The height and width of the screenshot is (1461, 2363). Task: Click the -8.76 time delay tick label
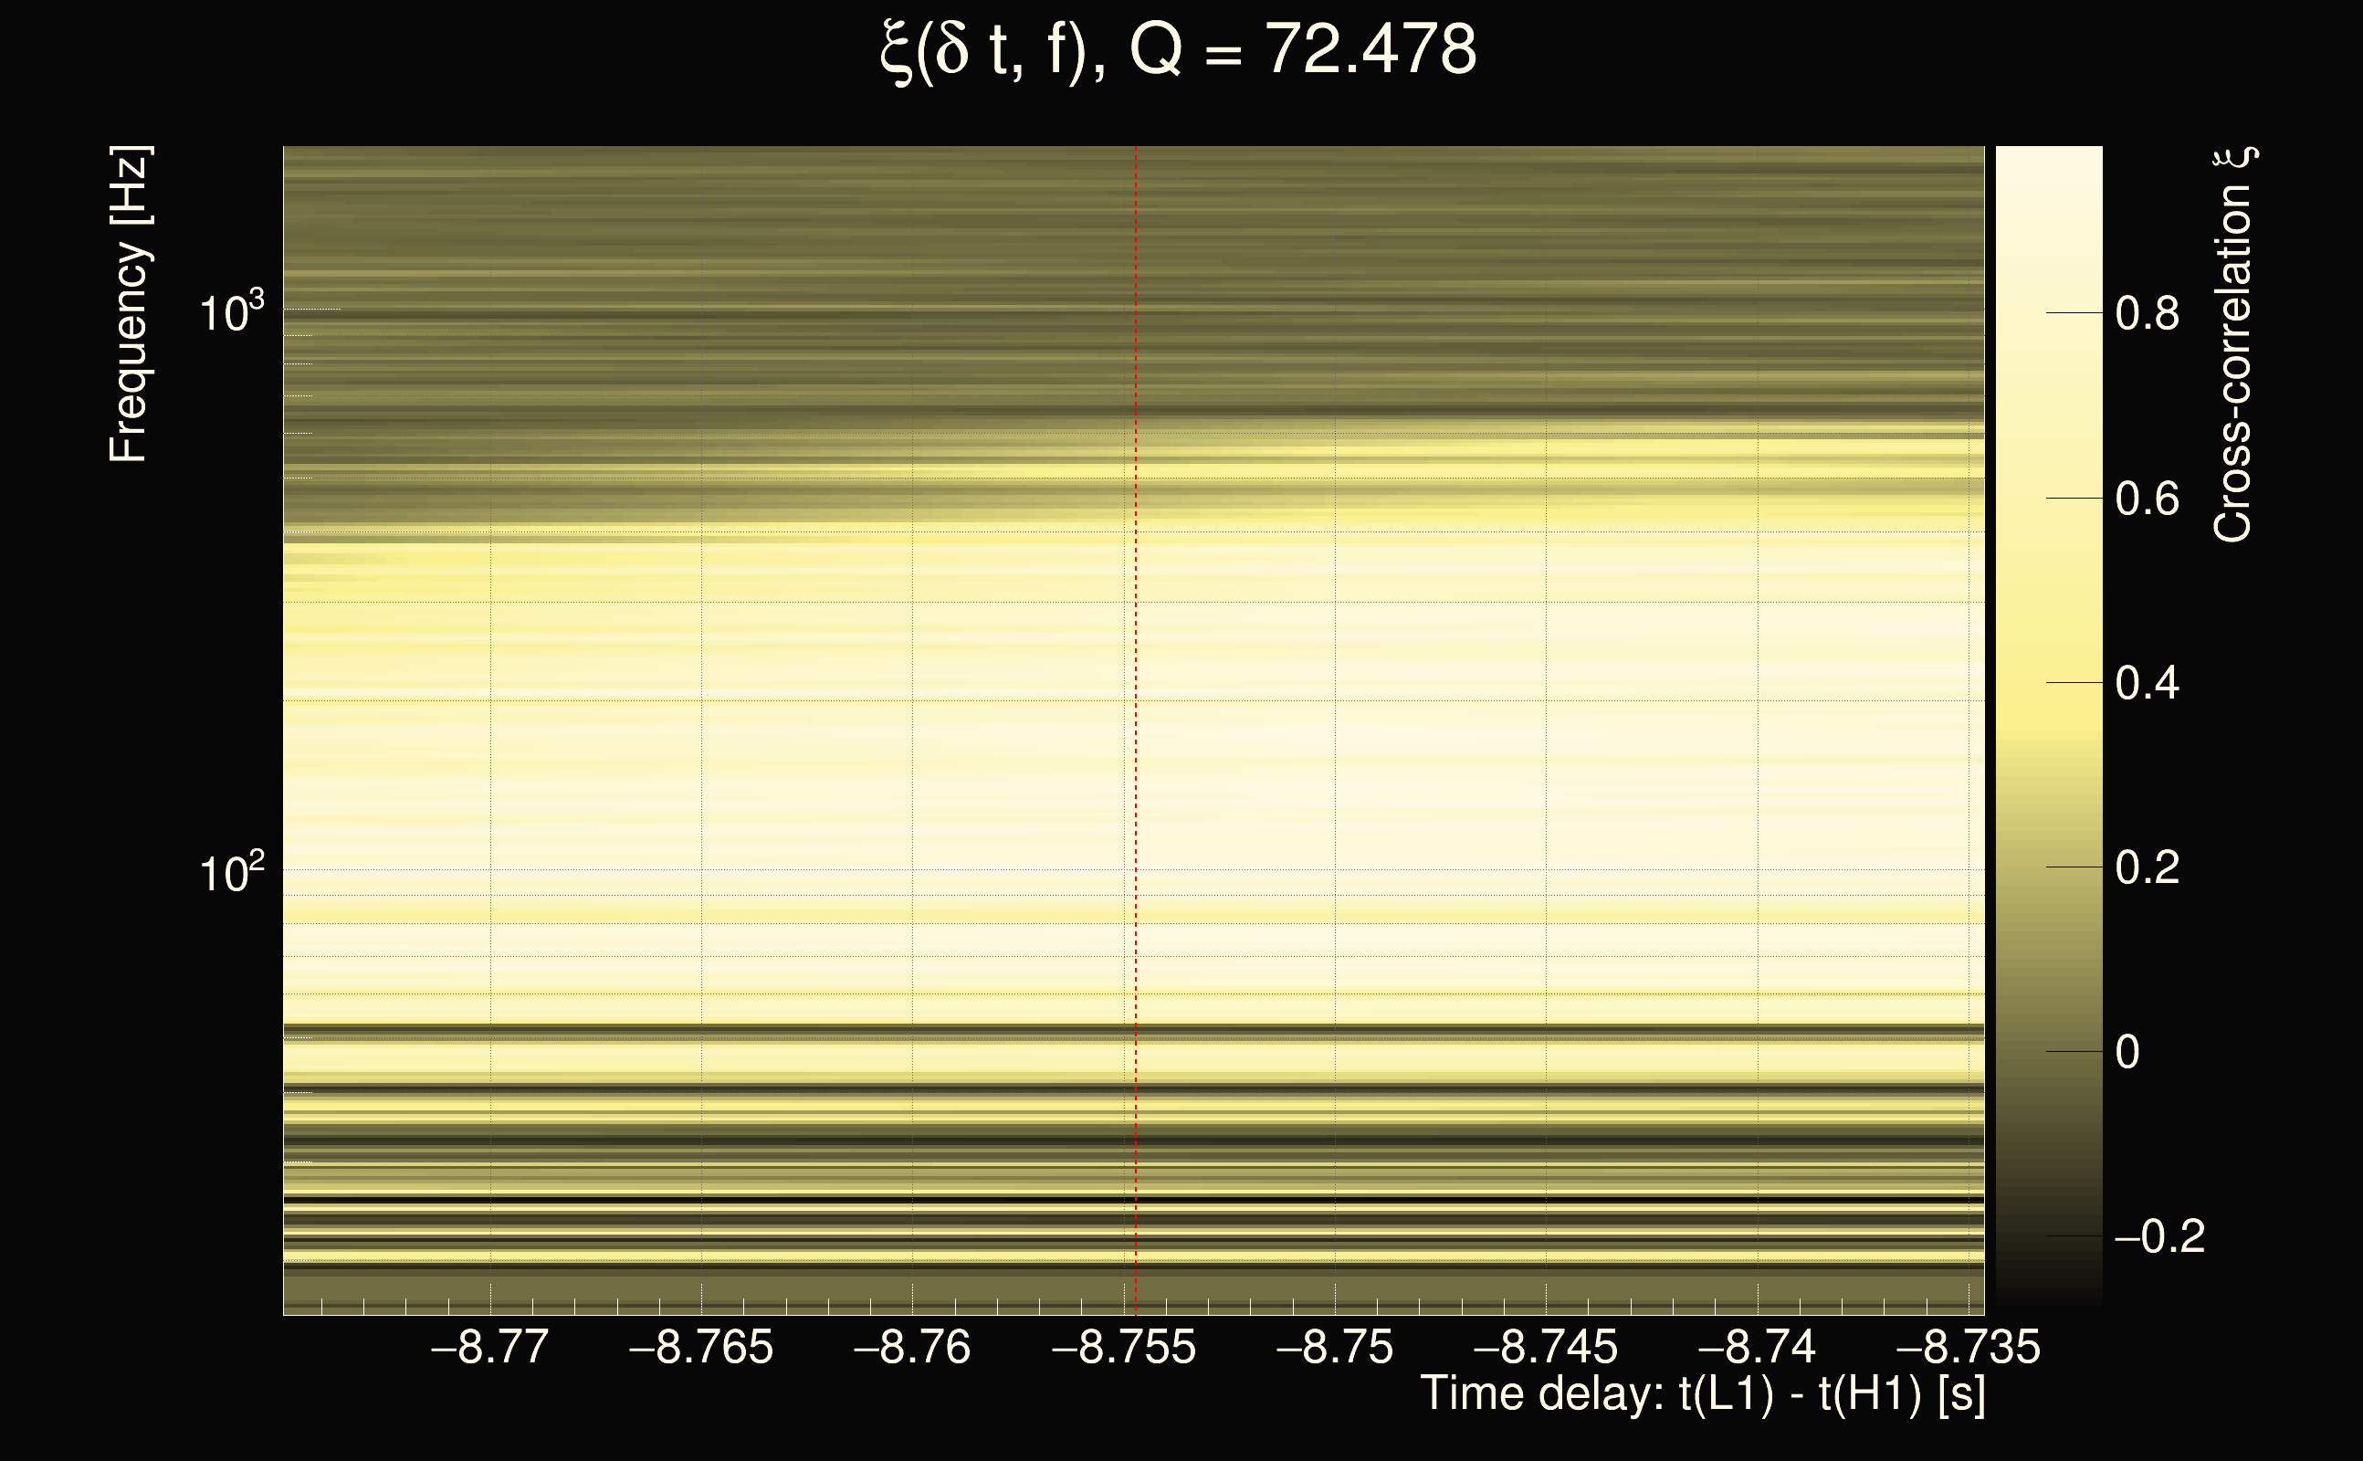tap(912, 1347)
